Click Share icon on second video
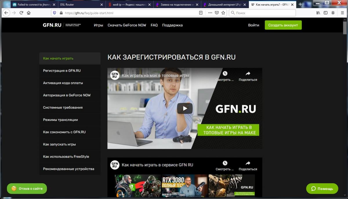348x199 pixels. coord(248,166)
